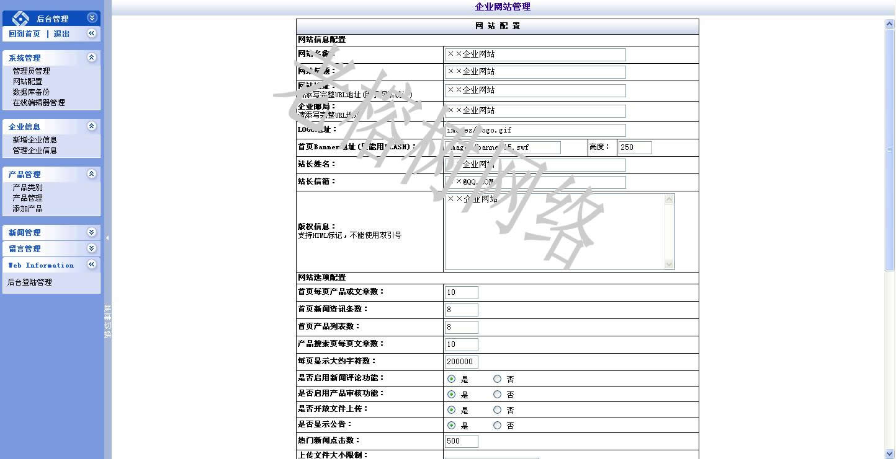
Task: Collapse the 系统管理 section
Action: pos(92,58)
